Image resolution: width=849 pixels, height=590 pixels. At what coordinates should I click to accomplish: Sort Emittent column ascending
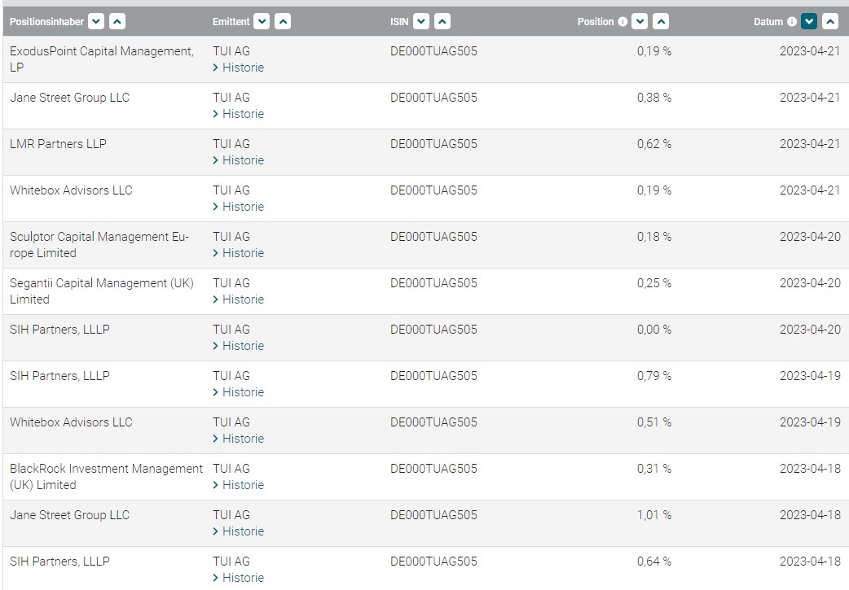[283, 22]
